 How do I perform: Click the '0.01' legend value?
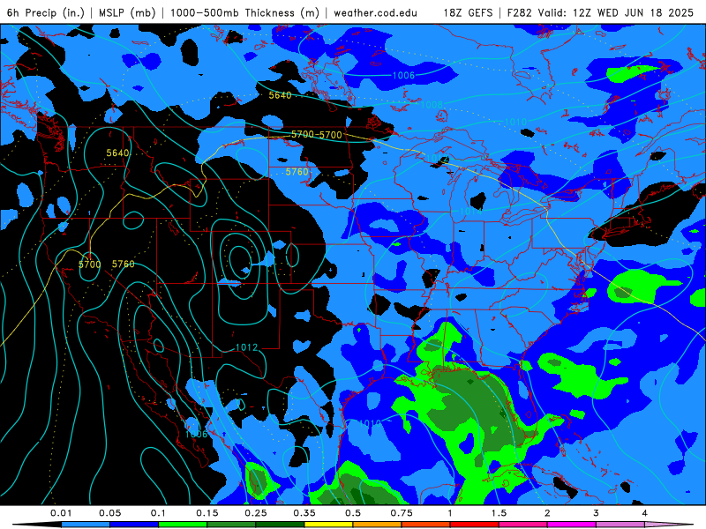coord(61,513)
